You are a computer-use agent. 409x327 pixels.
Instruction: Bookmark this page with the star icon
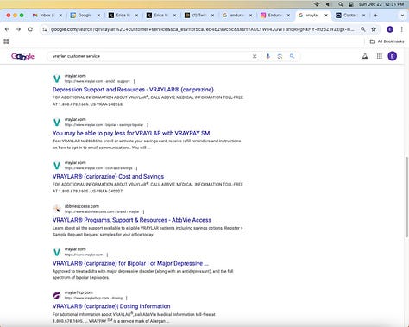click(x=374, y=29)
